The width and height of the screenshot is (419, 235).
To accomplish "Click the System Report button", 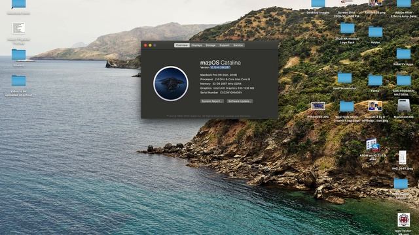I will pos(212,101).
